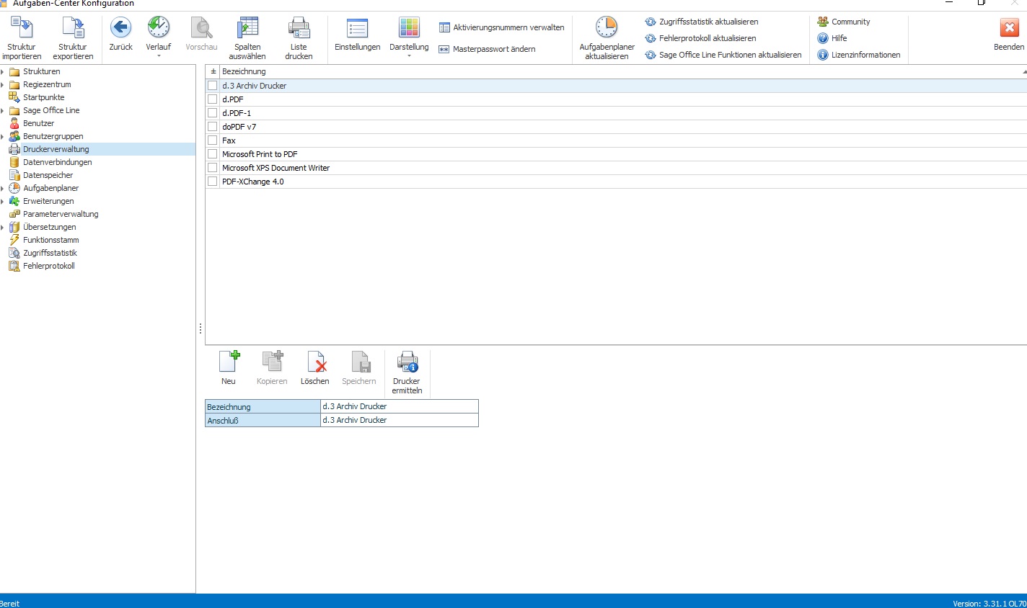Screen dimensions: 1027x608
Task: Select the Microsoft XPS Document Writer row
Action: [616, 168]
